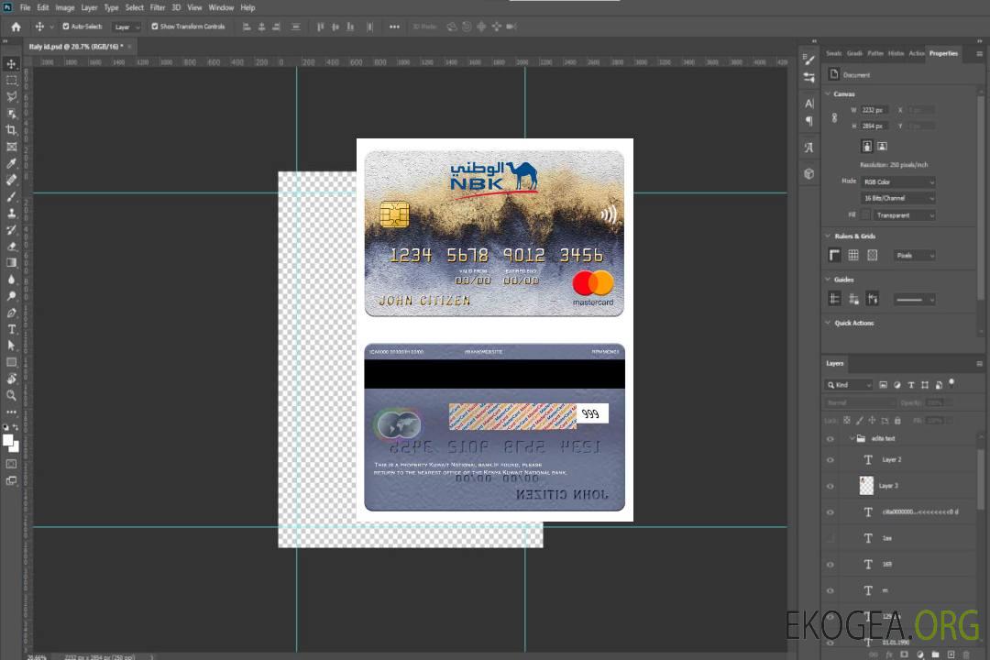Select the Frame tool
990x660 pixels.
(x=11, y=147)
